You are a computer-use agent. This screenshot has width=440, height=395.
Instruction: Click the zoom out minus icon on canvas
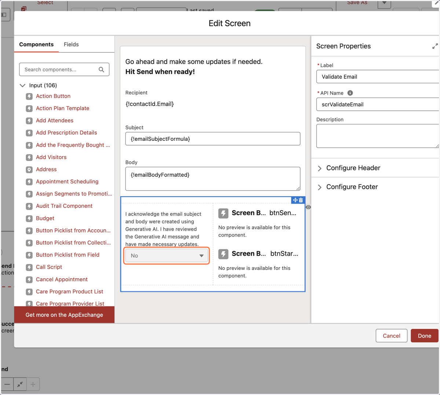(x=7, y=384)
